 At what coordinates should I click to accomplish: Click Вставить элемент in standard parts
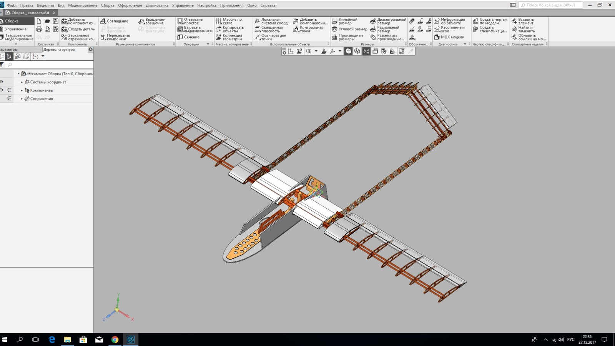tap(523, 21)
